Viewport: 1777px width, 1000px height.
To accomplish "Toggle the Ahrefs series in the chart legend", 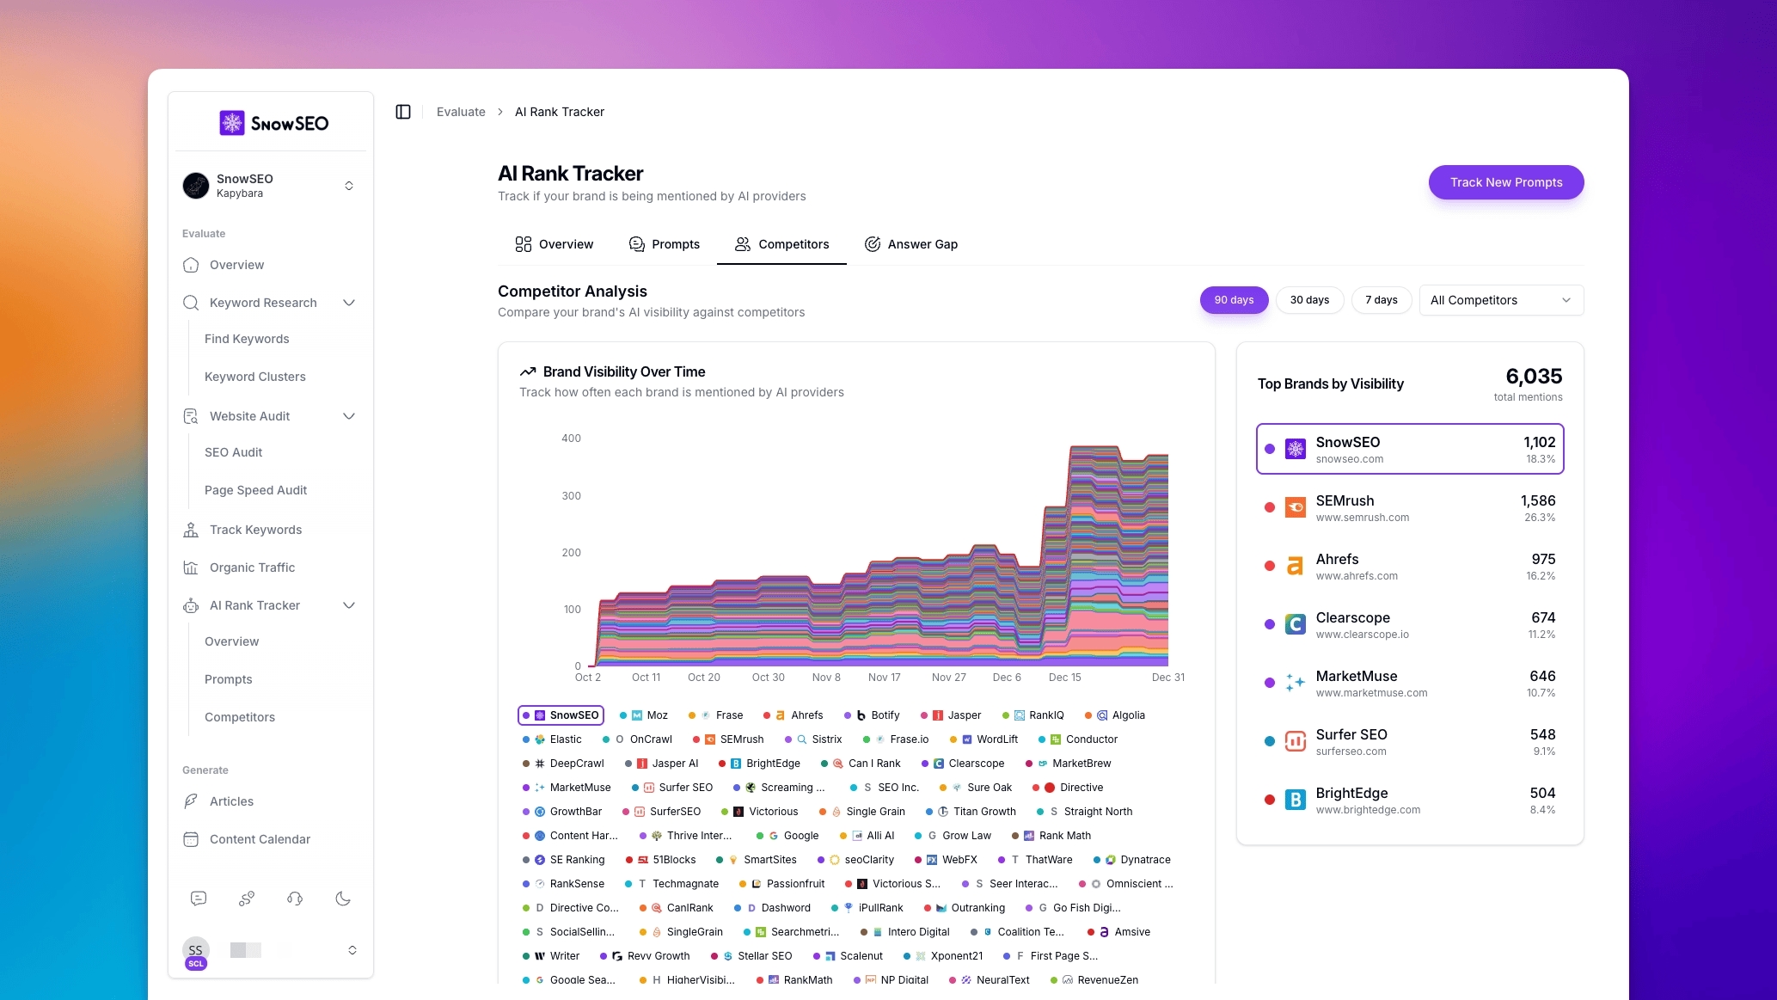I will click(x=793, y=715).
